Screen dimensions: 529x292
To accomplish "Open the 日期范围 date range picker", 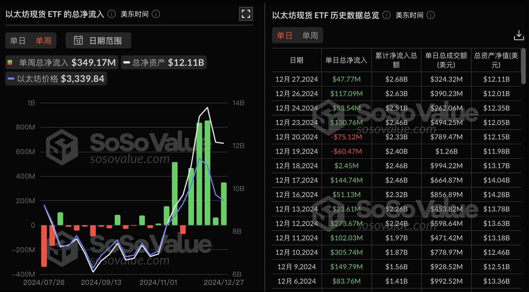I will tap(98, 40).
